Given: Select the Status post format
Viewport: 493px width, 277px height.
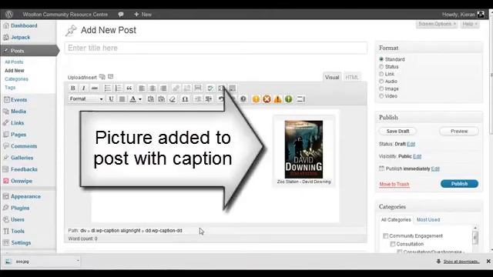Looking at the screenshot, I should tap(381, 67).
